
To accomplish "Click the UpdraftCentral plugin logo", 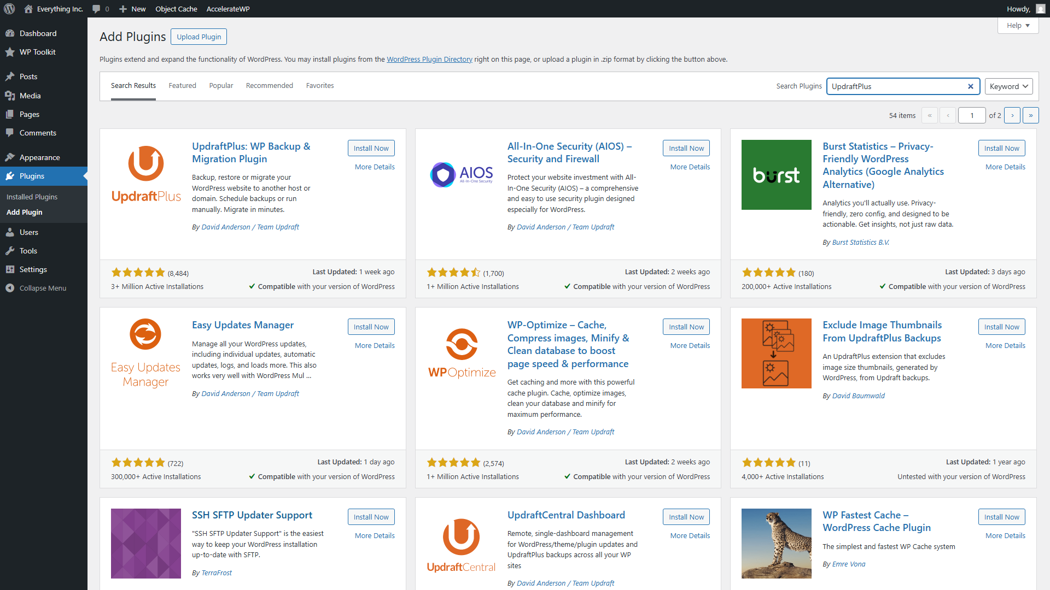I will click(461, 544).
